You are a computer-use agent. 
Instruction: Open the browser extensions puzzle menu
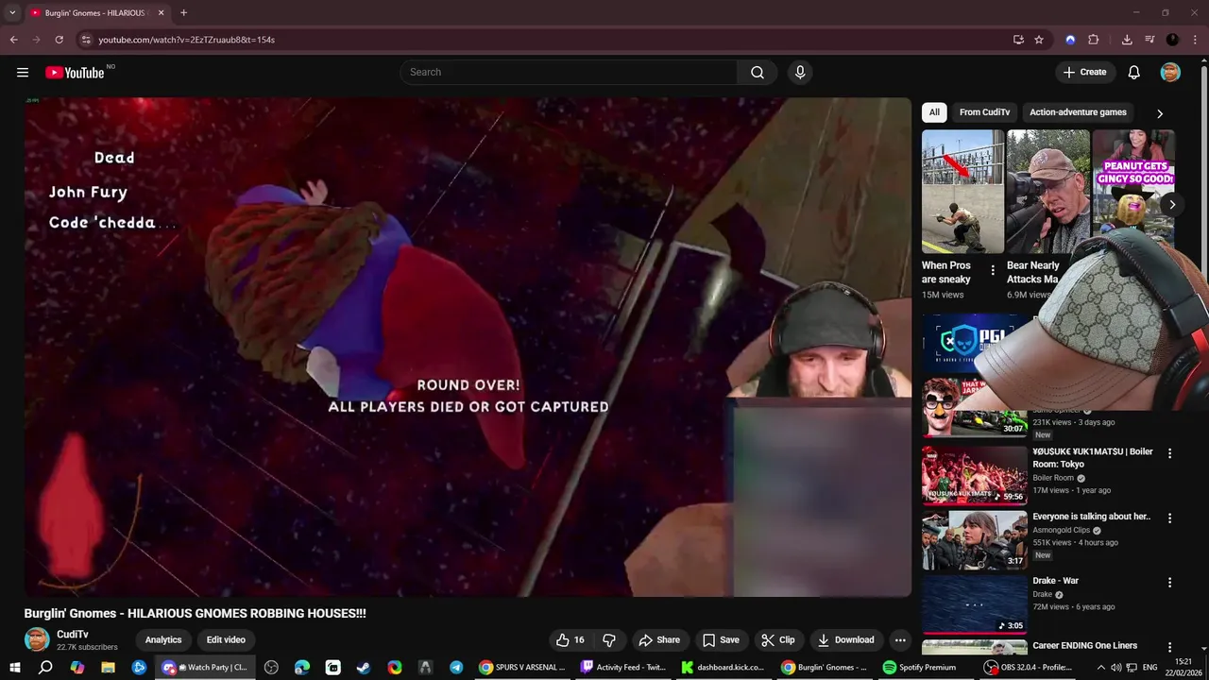pyautogui.click(x=1094, y=40)
